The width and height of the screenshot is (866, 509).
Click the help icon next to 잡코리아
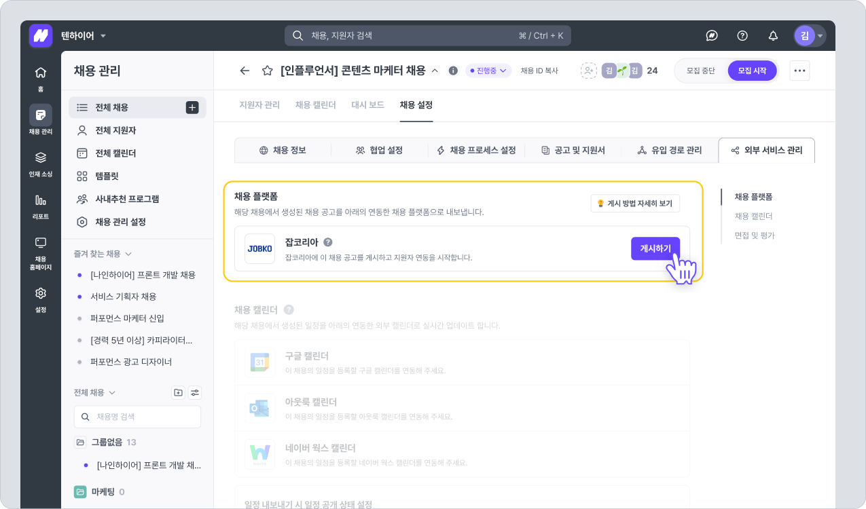click(327, 242)
